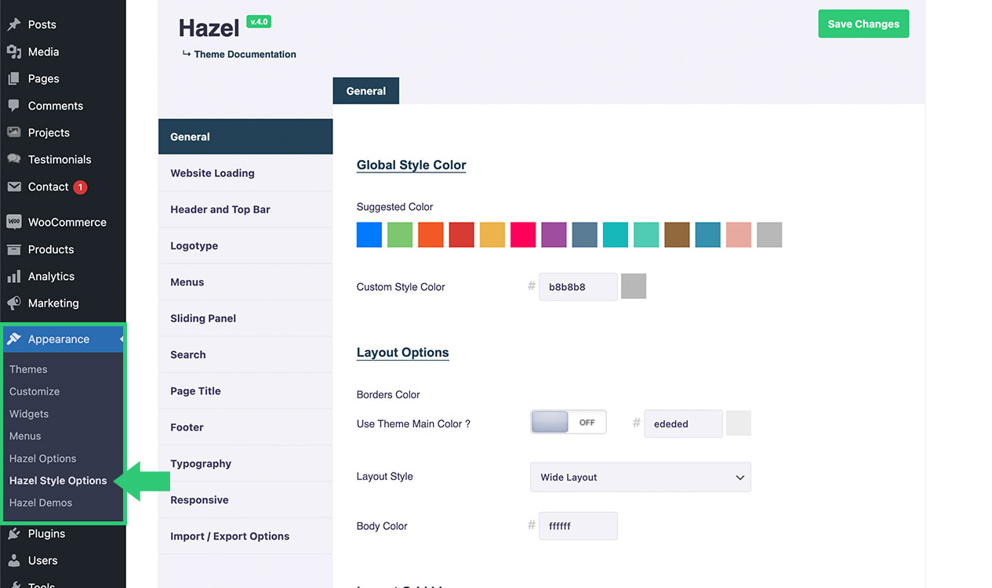Toggle Use Theme Main Color switch

[568, 423]
